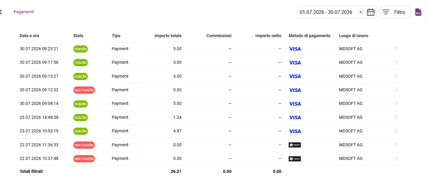
Task: Expand details chevron for 22.07.2026 10:37:48 payment
Action: point(396,158)
